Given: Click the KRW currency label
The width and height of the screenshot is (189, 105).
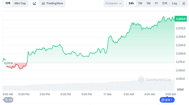Looking at the screenshot, I should [x=180, y=90].
